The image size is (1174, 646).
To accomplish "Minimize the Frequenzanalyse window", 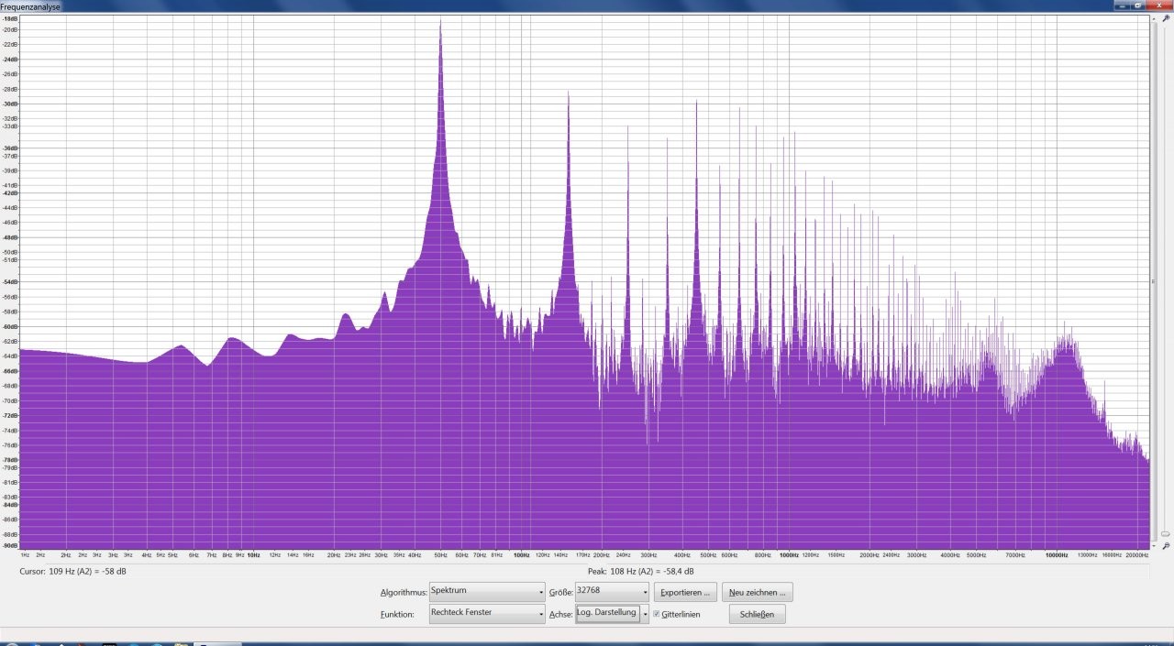I will pyautogui.click(x=1123, y=5).
